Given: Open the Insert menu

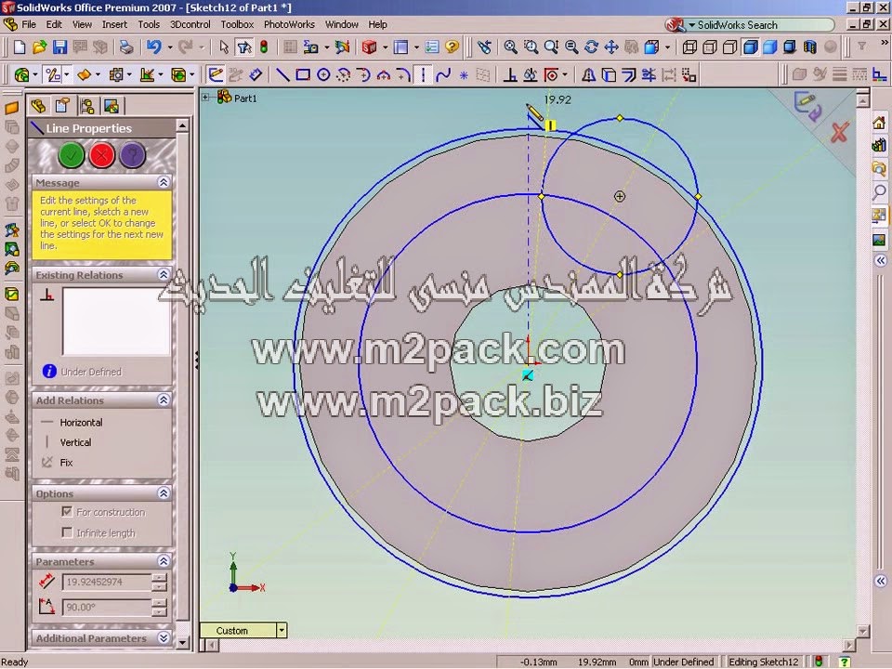Looking at the screenshot, I should click(114, 24).
